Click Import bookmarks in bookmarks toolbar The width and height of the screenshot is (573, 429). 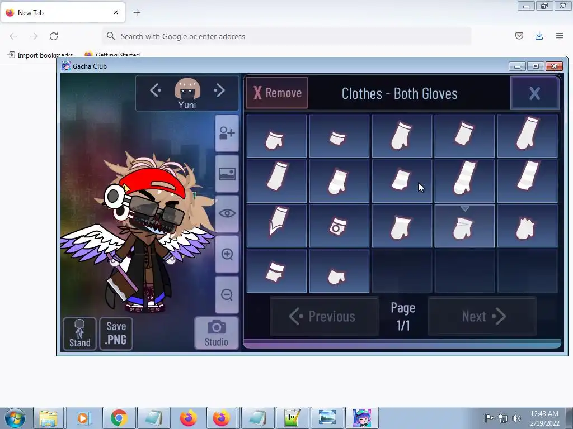click(x=40, y=55)
